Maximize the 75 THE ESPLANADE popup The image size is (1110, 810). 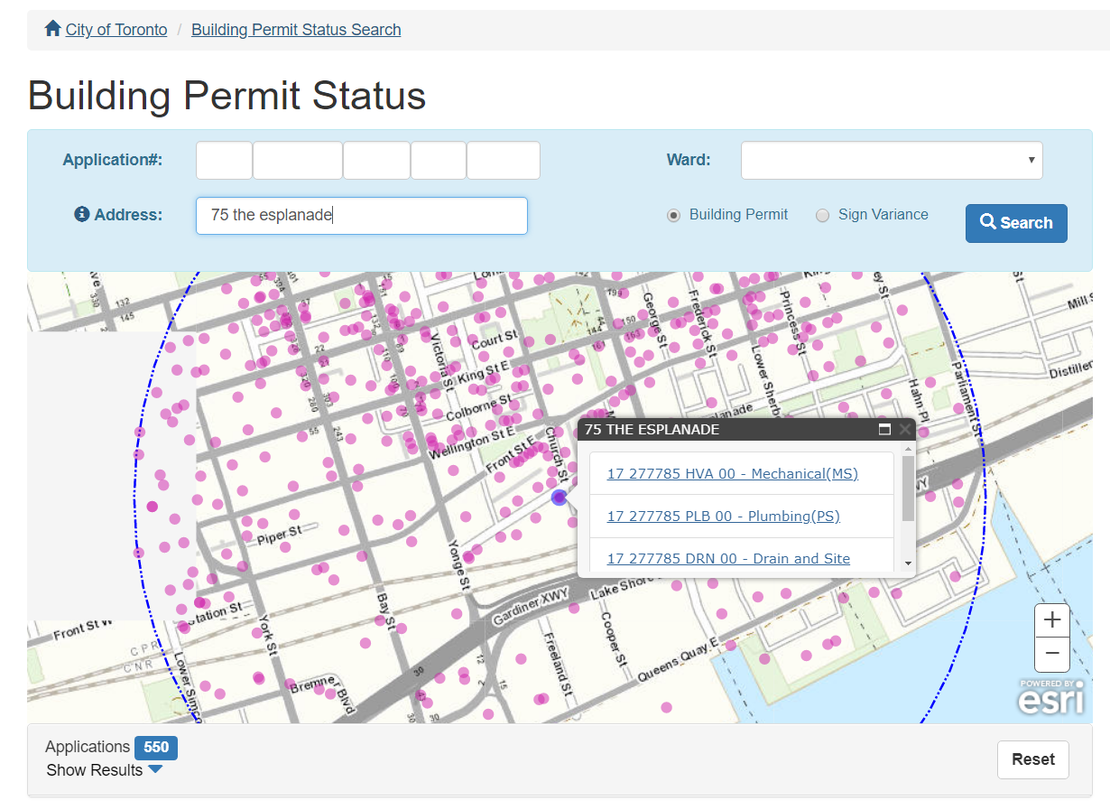pos(885,430)
